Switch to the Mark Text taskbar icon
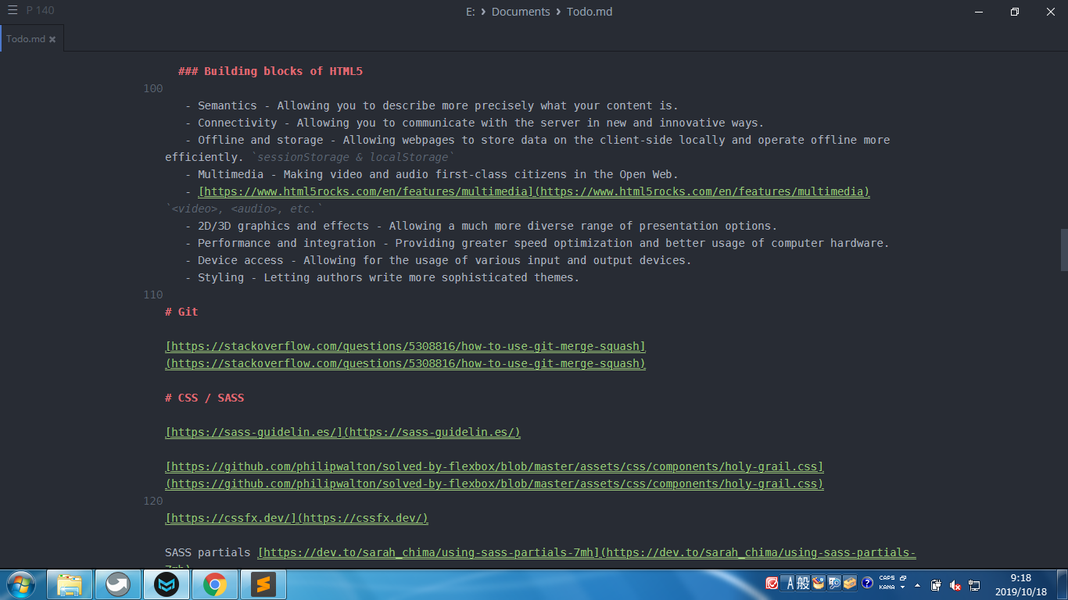Viewport: 1068px width, 600px height. point(167,584)
